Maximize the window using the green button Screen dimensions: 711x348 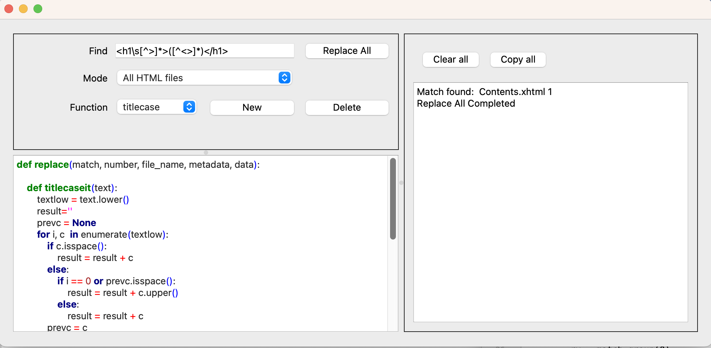[38, 9]
